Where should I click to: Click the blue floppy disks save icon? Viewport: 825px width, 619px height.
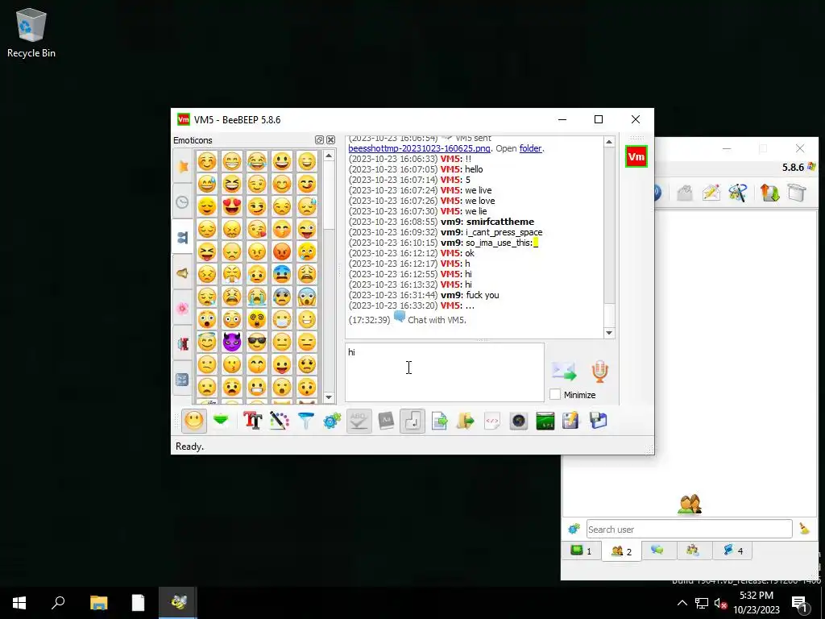pos(599,421)
